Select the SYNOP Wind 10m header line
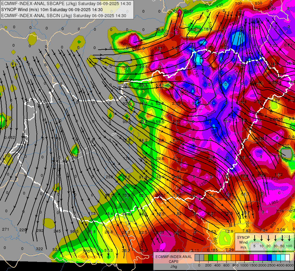Screen dimensions: 295x271 point(52,10)
